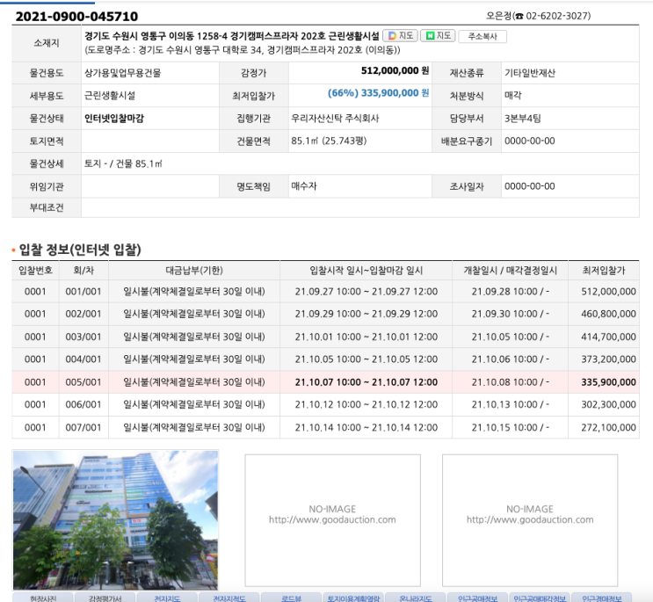
Task: Click the 3본부4팀 department value
Action: coord(522,119)
